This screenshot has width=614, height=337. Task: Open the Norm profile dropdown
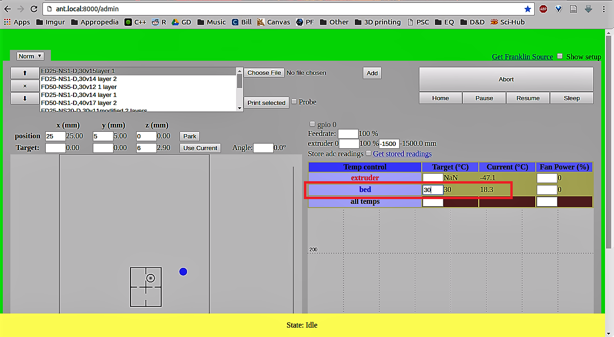click(30, 56)
